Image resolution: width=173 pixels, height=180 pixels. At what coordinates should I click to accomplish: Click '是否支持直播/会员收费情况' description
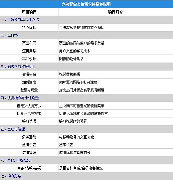81,168
